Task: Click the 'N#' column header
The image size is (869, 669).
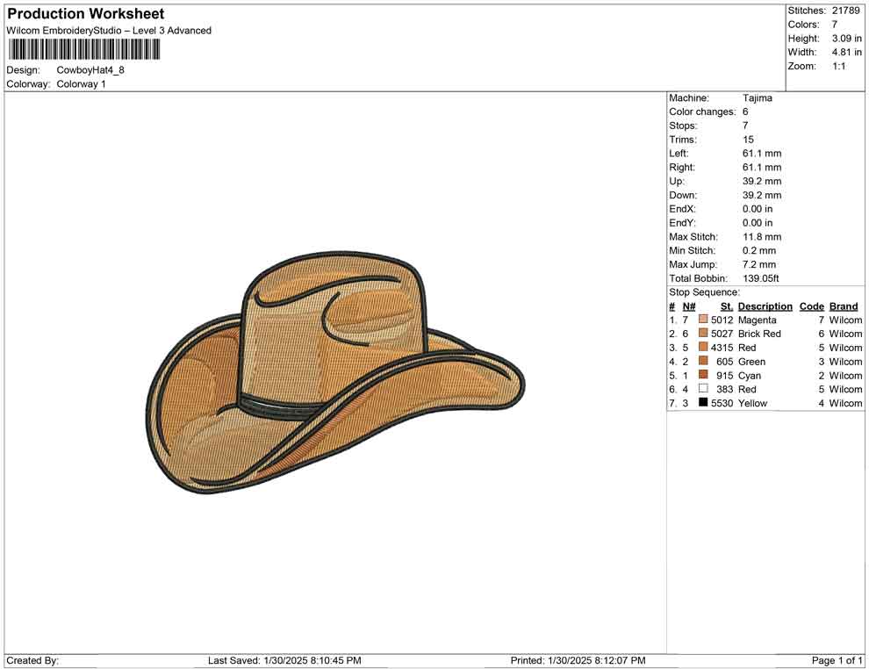Action: tap(689, 306)
